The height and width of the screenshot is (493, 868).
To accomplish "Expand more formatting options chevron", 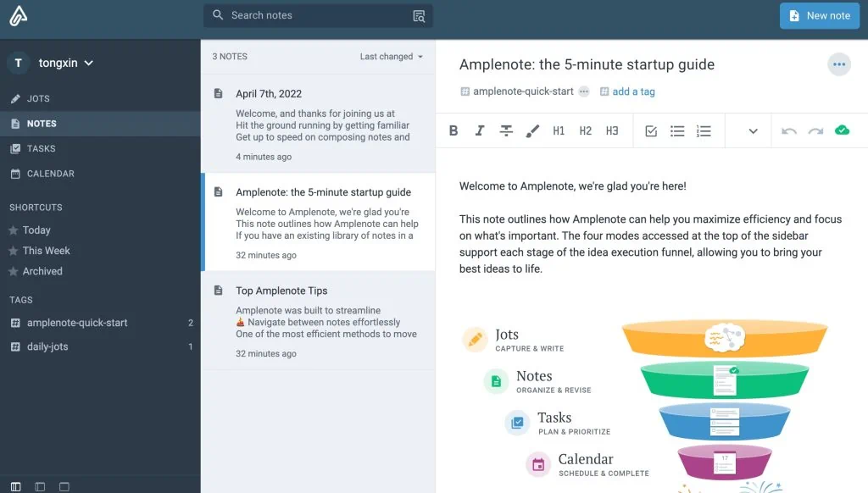I will [753, 131].
